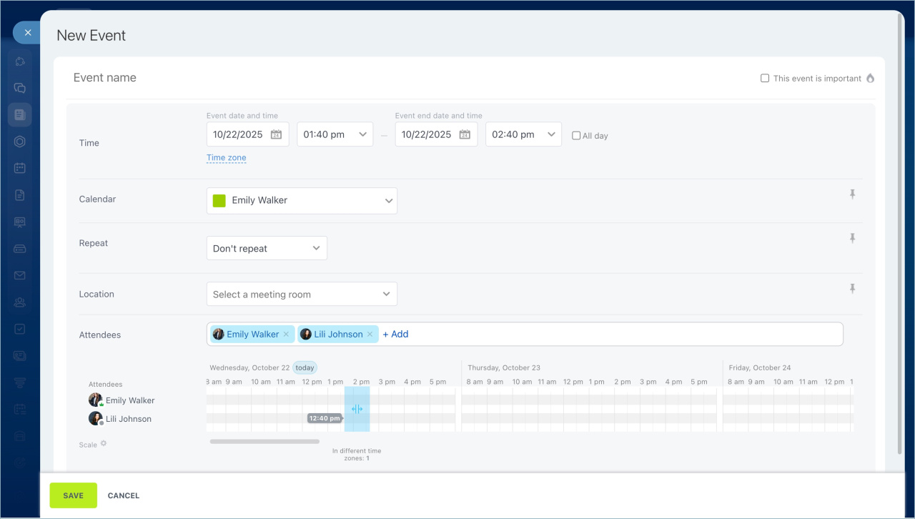Open the start date calendar picker icon
The height and width of the screenshot is (519, 915).
(x=276, y=134)
